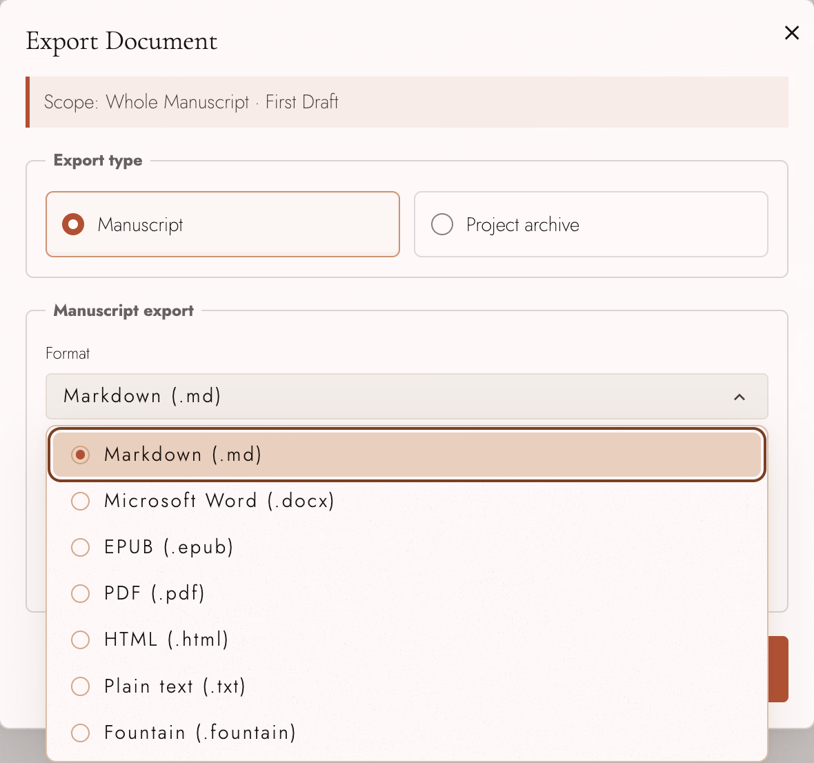814x763 pixels.
Task: Click the chevron arrow on the Format dropdown
Action: [x=739, y=397]
